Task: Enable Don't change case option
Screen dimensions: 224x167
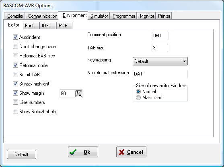Action: (x=15, y=47)
